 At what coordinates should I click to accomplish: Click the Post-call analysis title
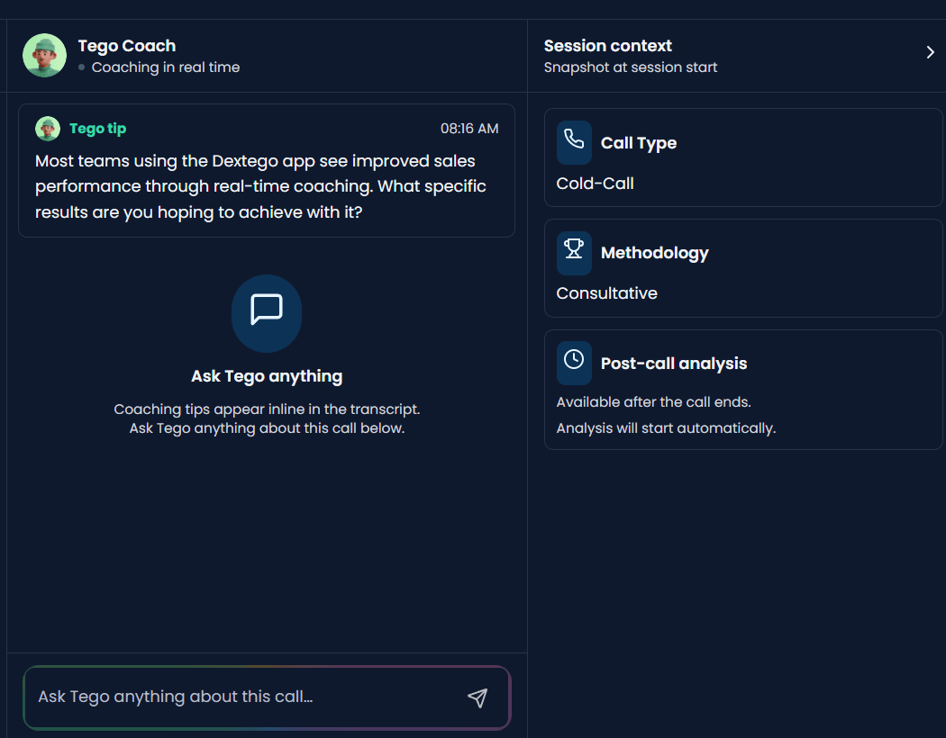click(674, 364)
